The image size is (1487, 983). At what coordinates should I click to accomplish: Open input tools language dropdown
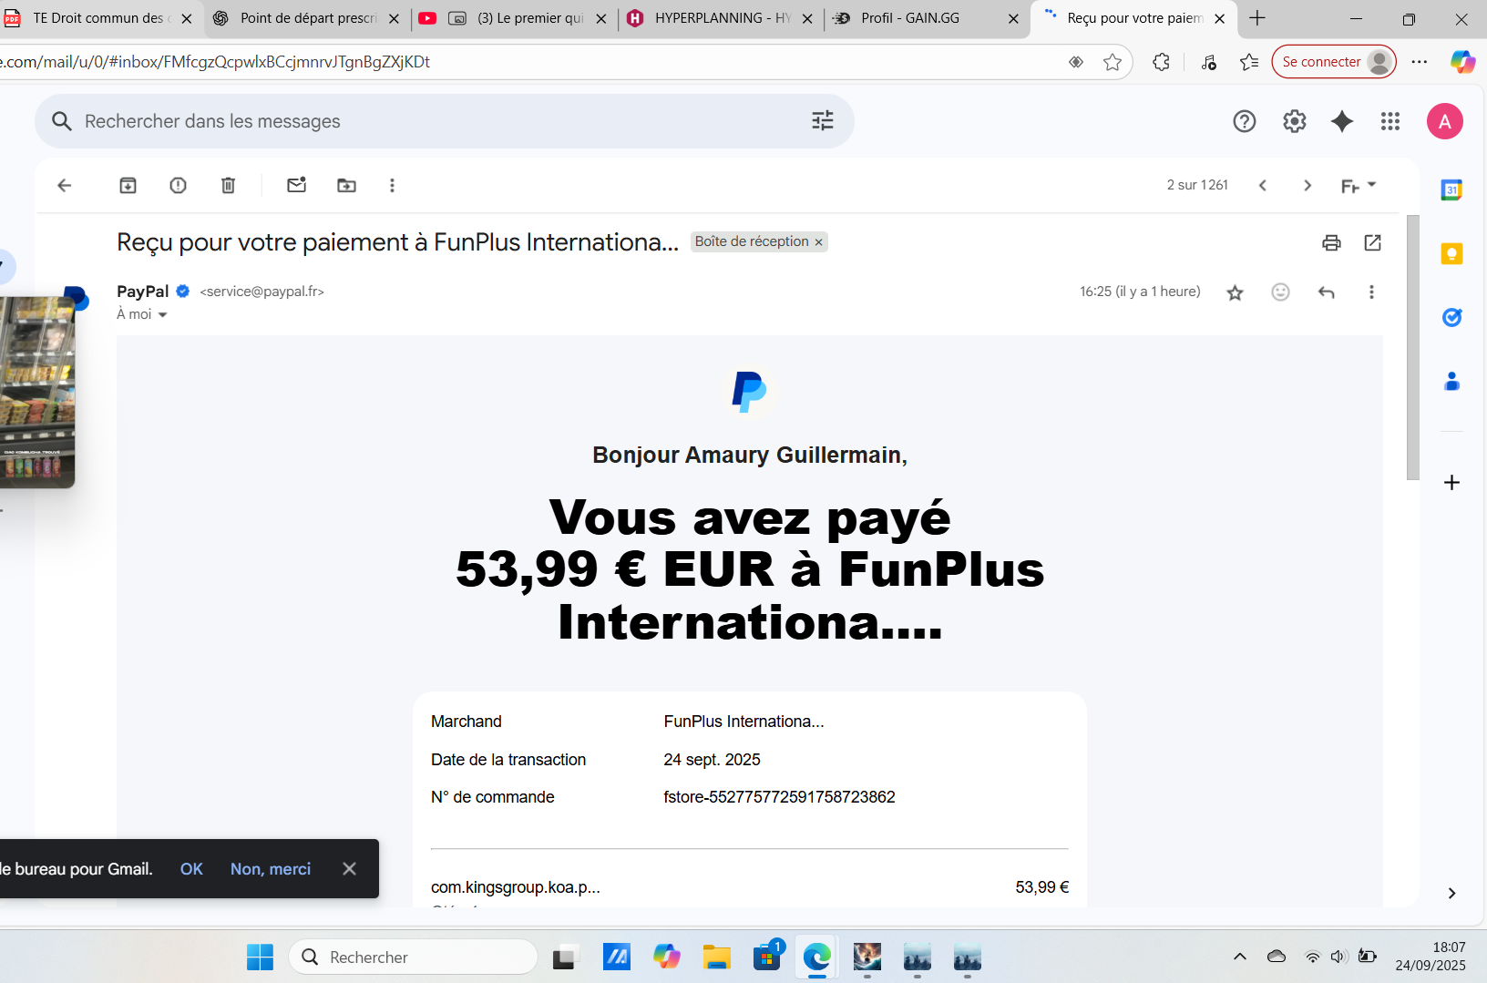[x=1359, y=186]
